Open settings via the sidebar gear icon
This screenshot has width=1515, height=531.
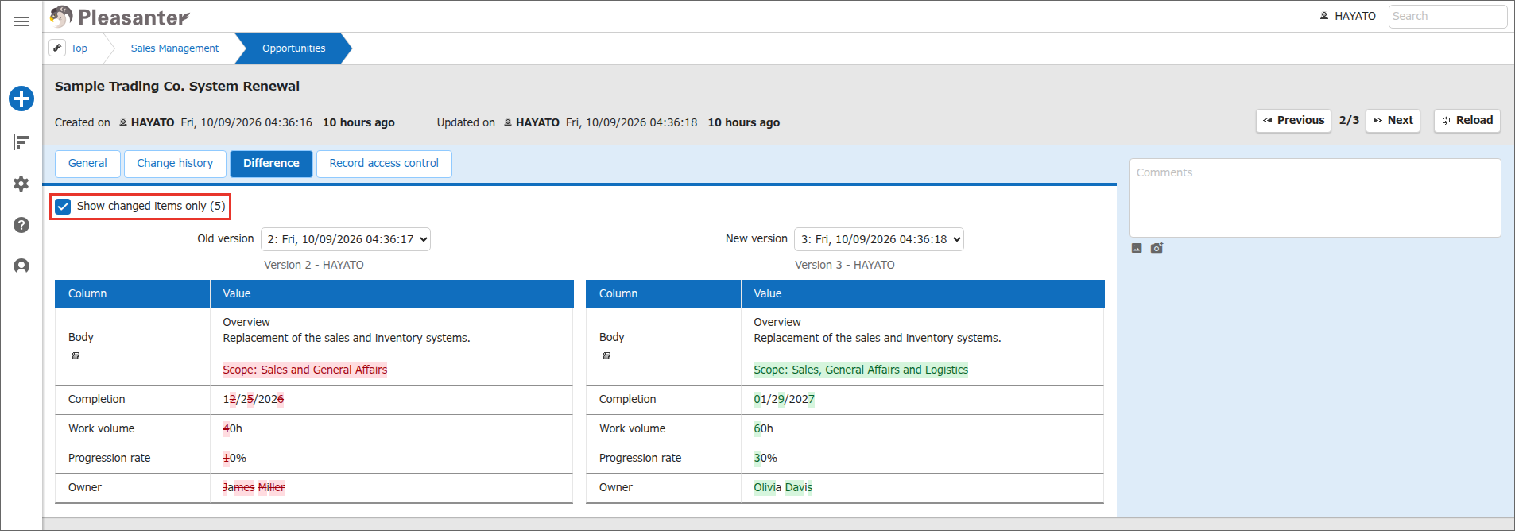(21, 184)
